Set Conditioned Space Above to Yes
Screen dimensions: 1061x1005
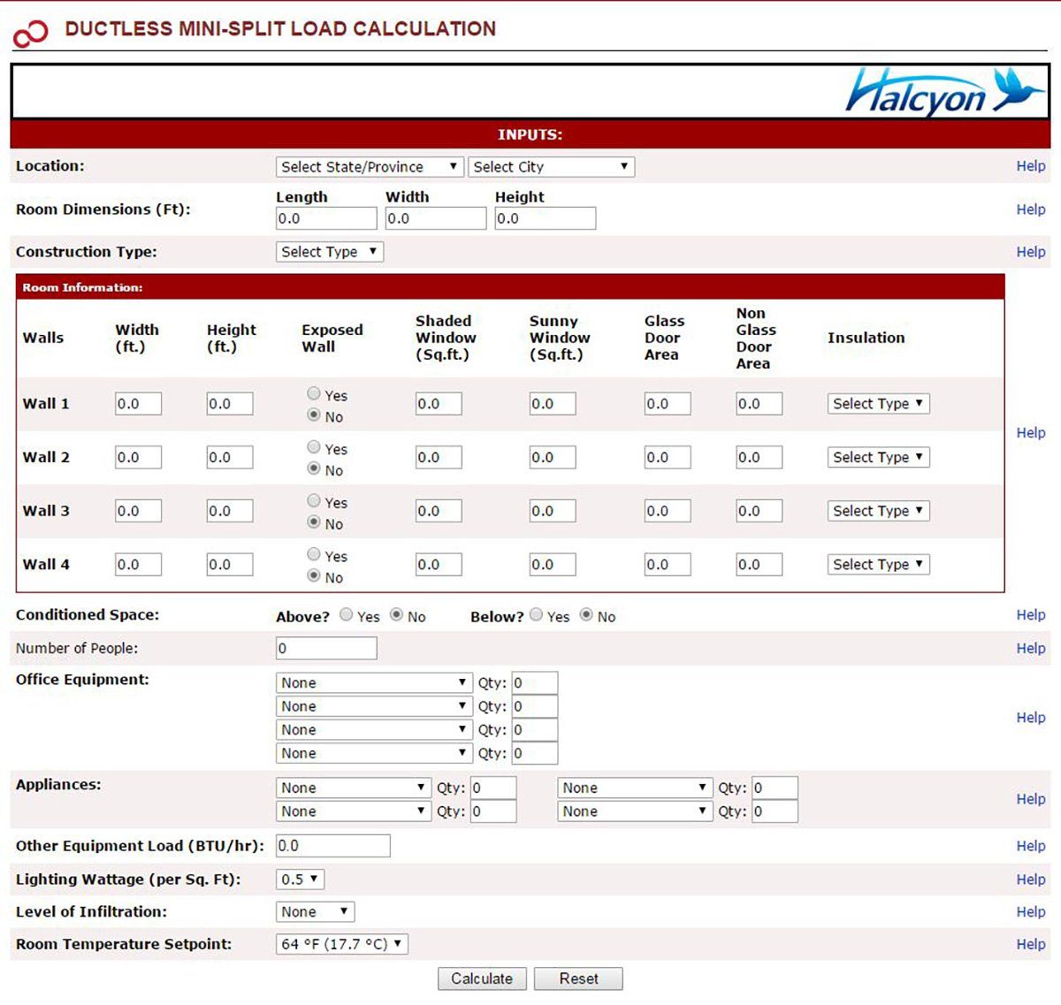347,614
